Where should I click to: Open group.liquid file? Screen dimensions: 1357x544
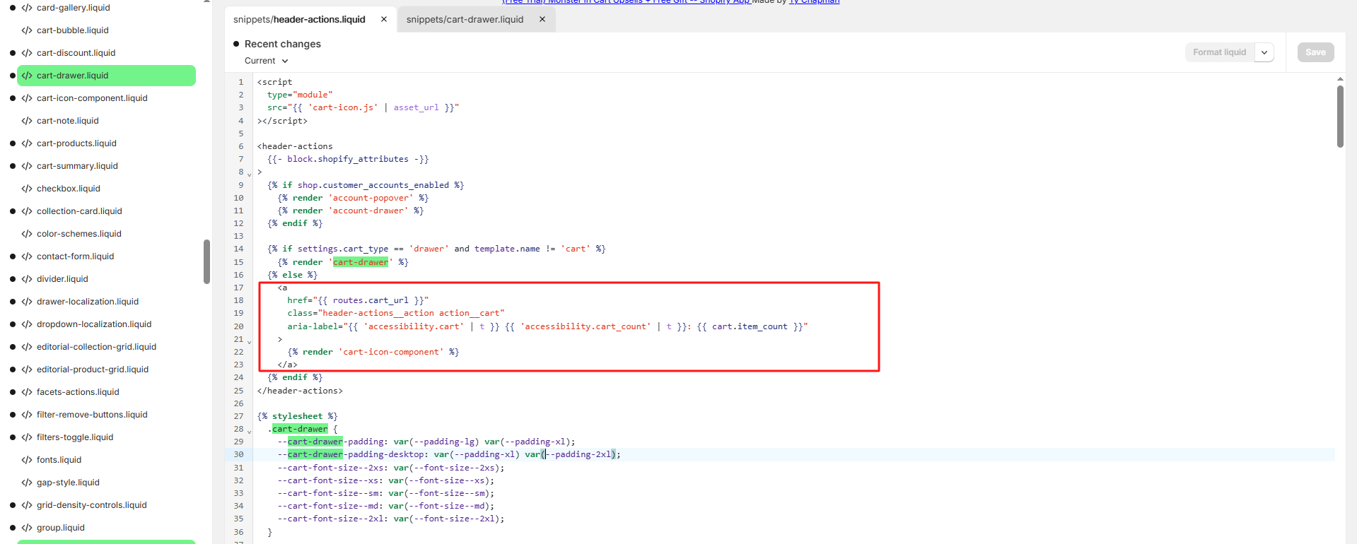click(x=61, y=528)
